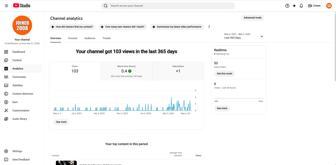
Task: Open Community from the sidebar
Action: tap(22, 77)
